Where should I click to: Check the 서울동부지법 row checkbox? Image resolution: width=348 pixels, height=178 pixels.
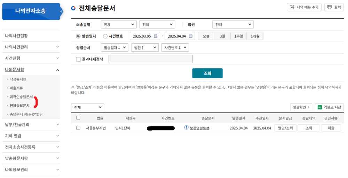[78, 128]
